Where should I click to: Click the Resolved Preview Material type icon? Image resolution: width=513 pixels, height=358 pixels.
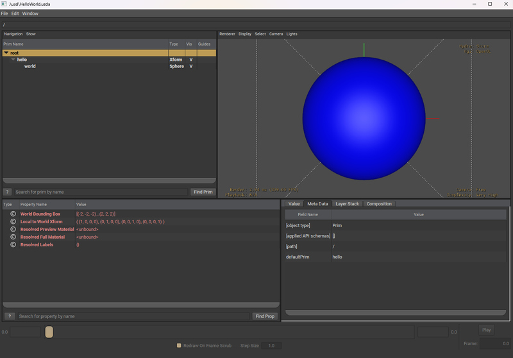point(12,229)
